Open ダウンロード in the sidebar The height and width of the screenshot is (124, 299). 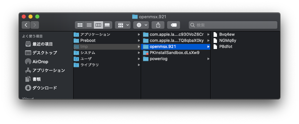[45, 88]
